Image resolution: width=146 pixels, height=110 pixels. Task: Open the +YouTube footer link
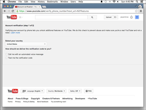pyautogui.click(x=92, y=98)
